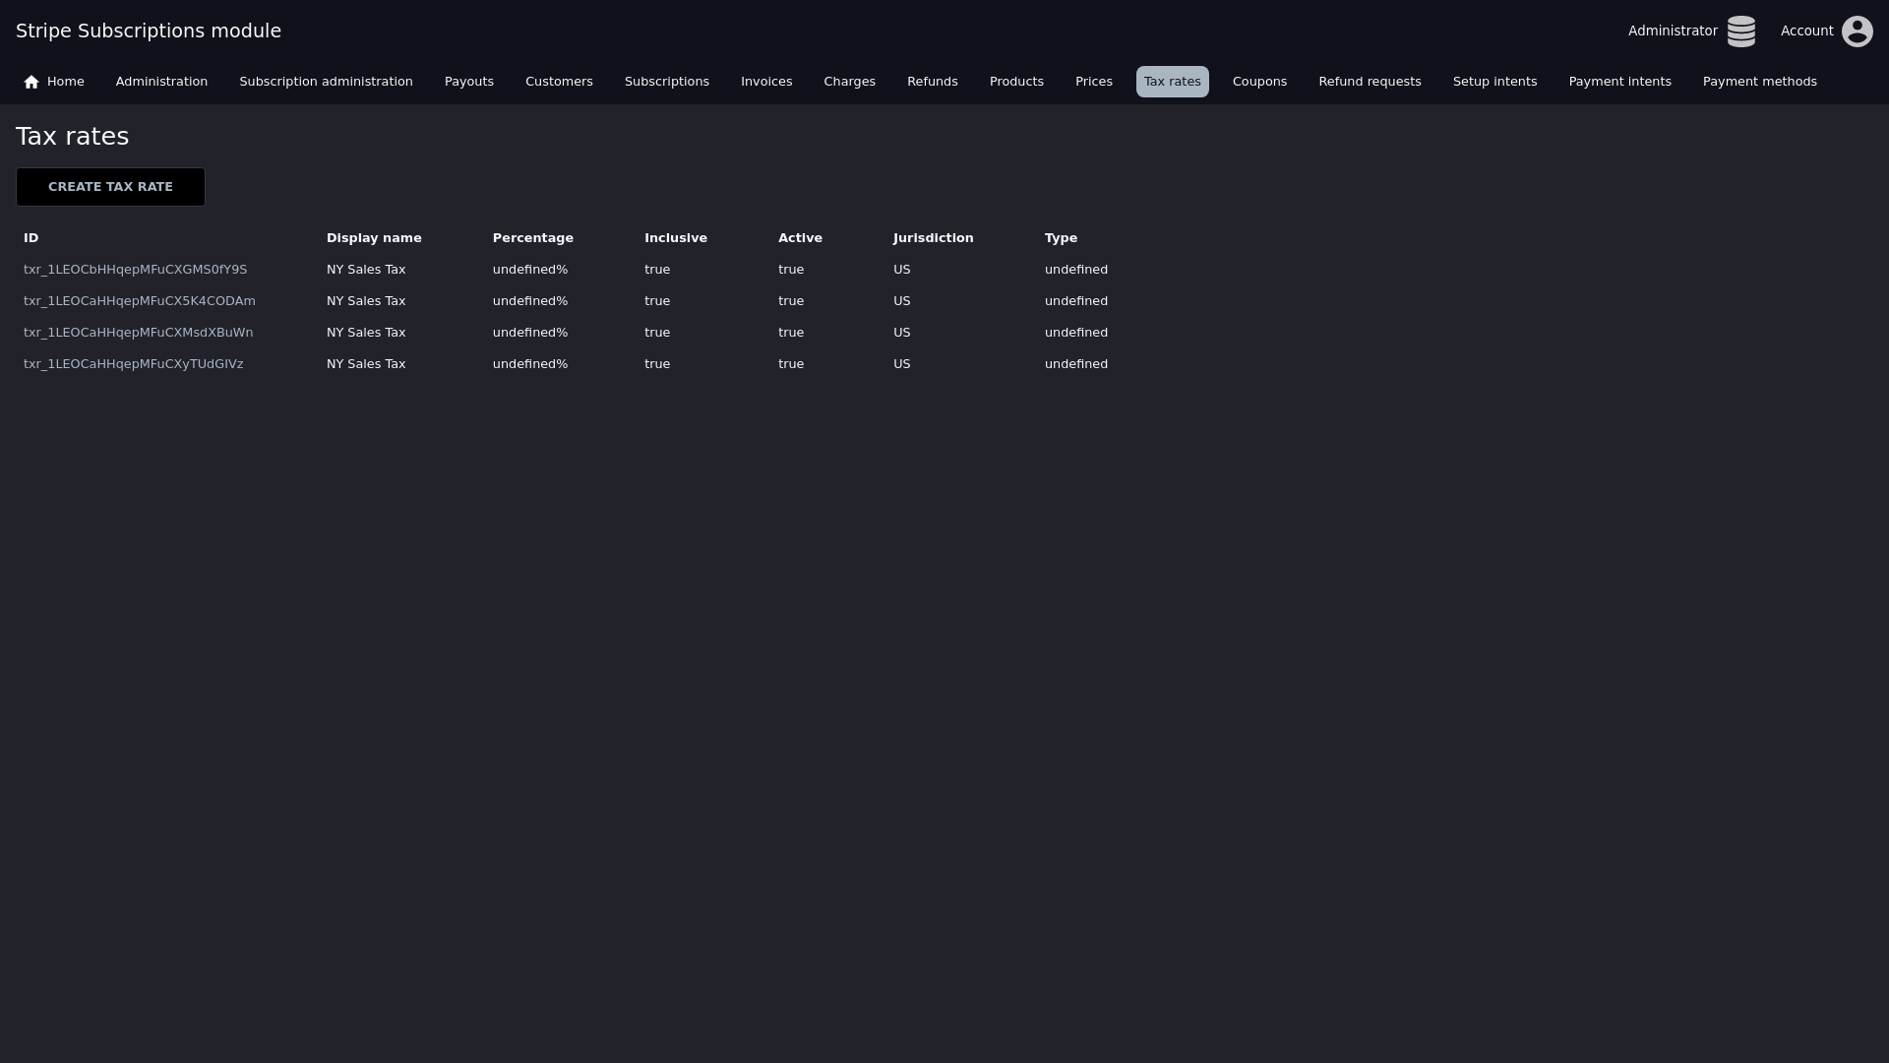This screenshot has width=1889, height=1063.
Task: Go to the Prices section
Action: (1093, 82)
